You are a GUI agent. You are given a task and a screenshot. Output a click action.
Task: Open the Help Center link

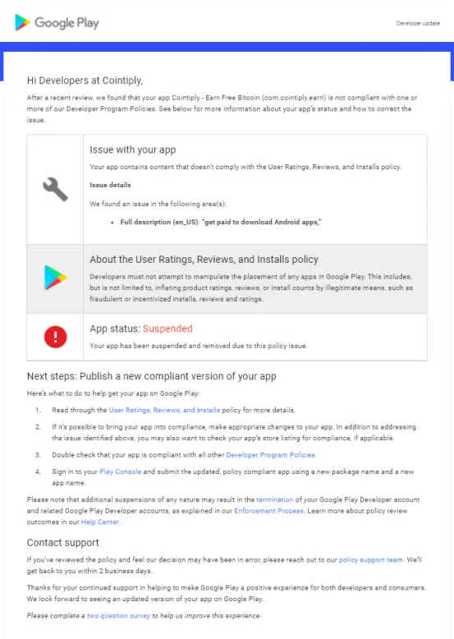tap(100, 522)
